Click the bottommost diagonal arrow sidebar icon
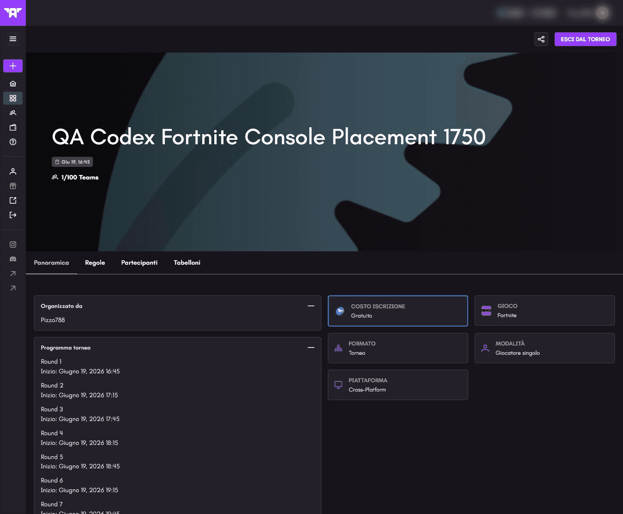623x514 pixels. coord(13,288)
